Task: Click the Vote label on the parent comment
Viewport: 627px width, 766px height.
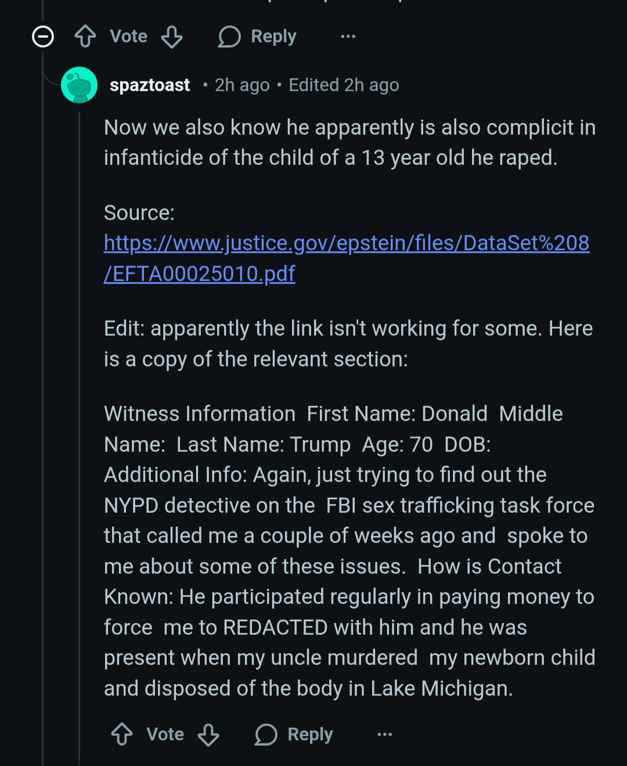Action: pyautogui.click(x=129, y=37)
